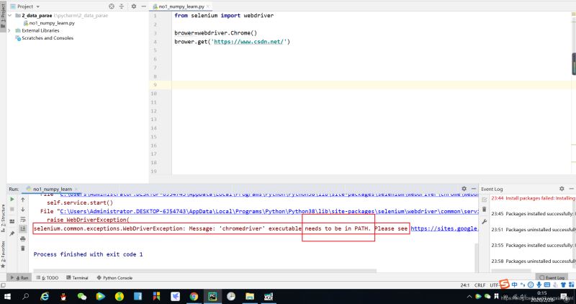The height and width of the screenshot is (304, 576).
Task: Click Event Log mark-as-read icon
Action: coord(484,200)
